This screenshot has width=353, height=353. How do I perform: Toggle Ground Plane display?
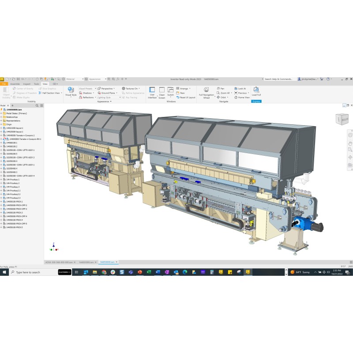108,93
